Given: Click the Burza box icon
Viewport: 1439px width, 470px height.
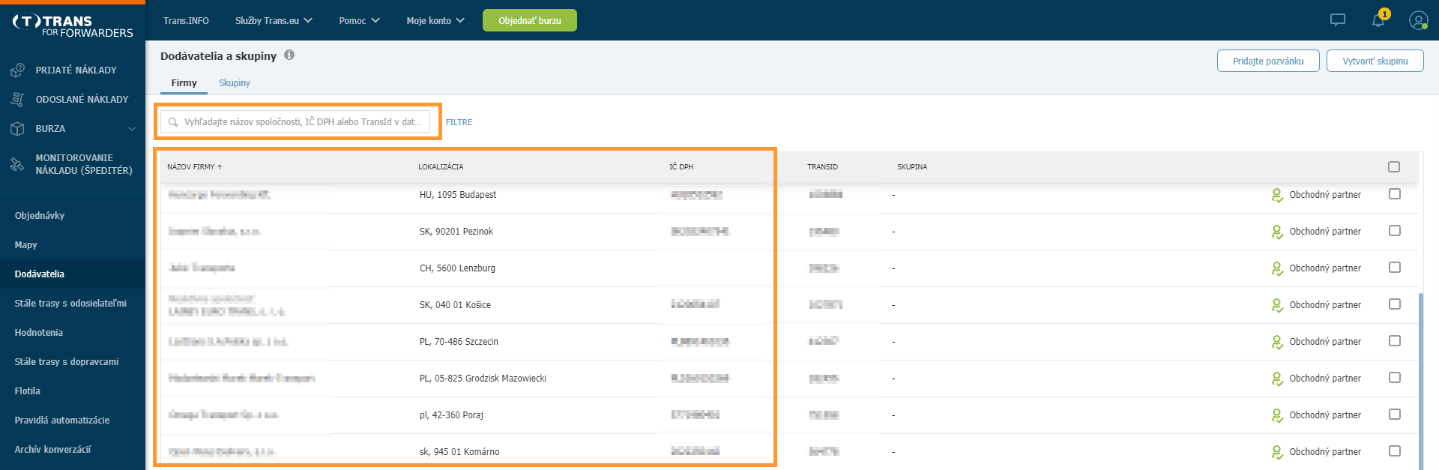Looking at the screenshot, I should (x=17, y=128).
